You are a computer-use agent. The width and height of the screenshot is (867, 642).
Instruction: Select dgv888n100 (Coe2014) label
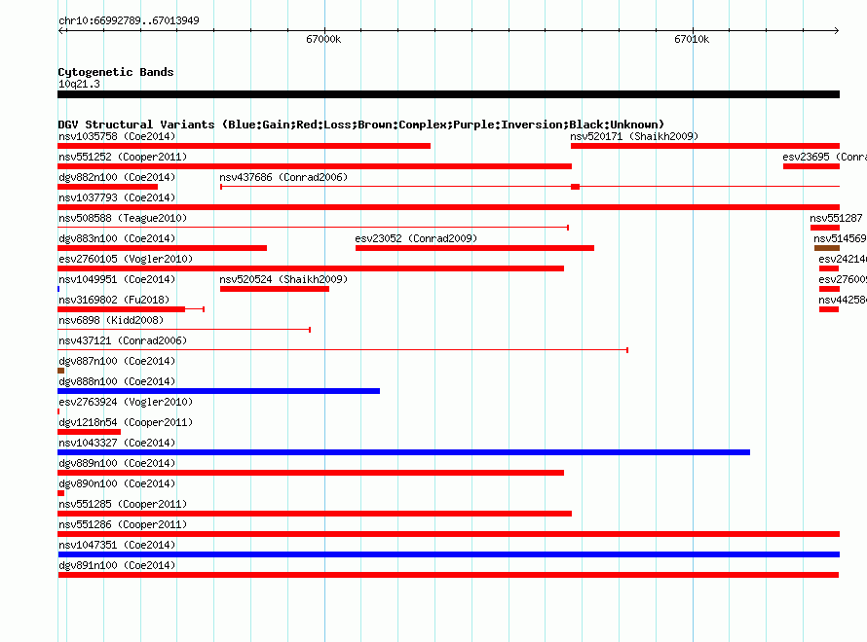117,381
